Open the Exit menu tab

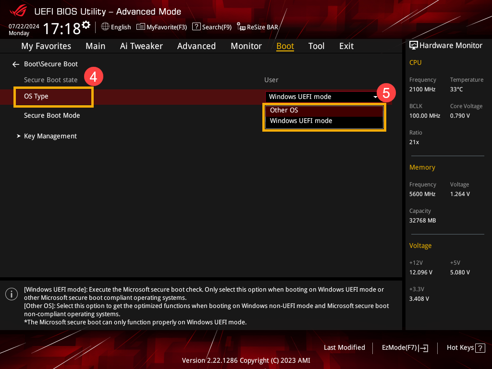(346, 46)
